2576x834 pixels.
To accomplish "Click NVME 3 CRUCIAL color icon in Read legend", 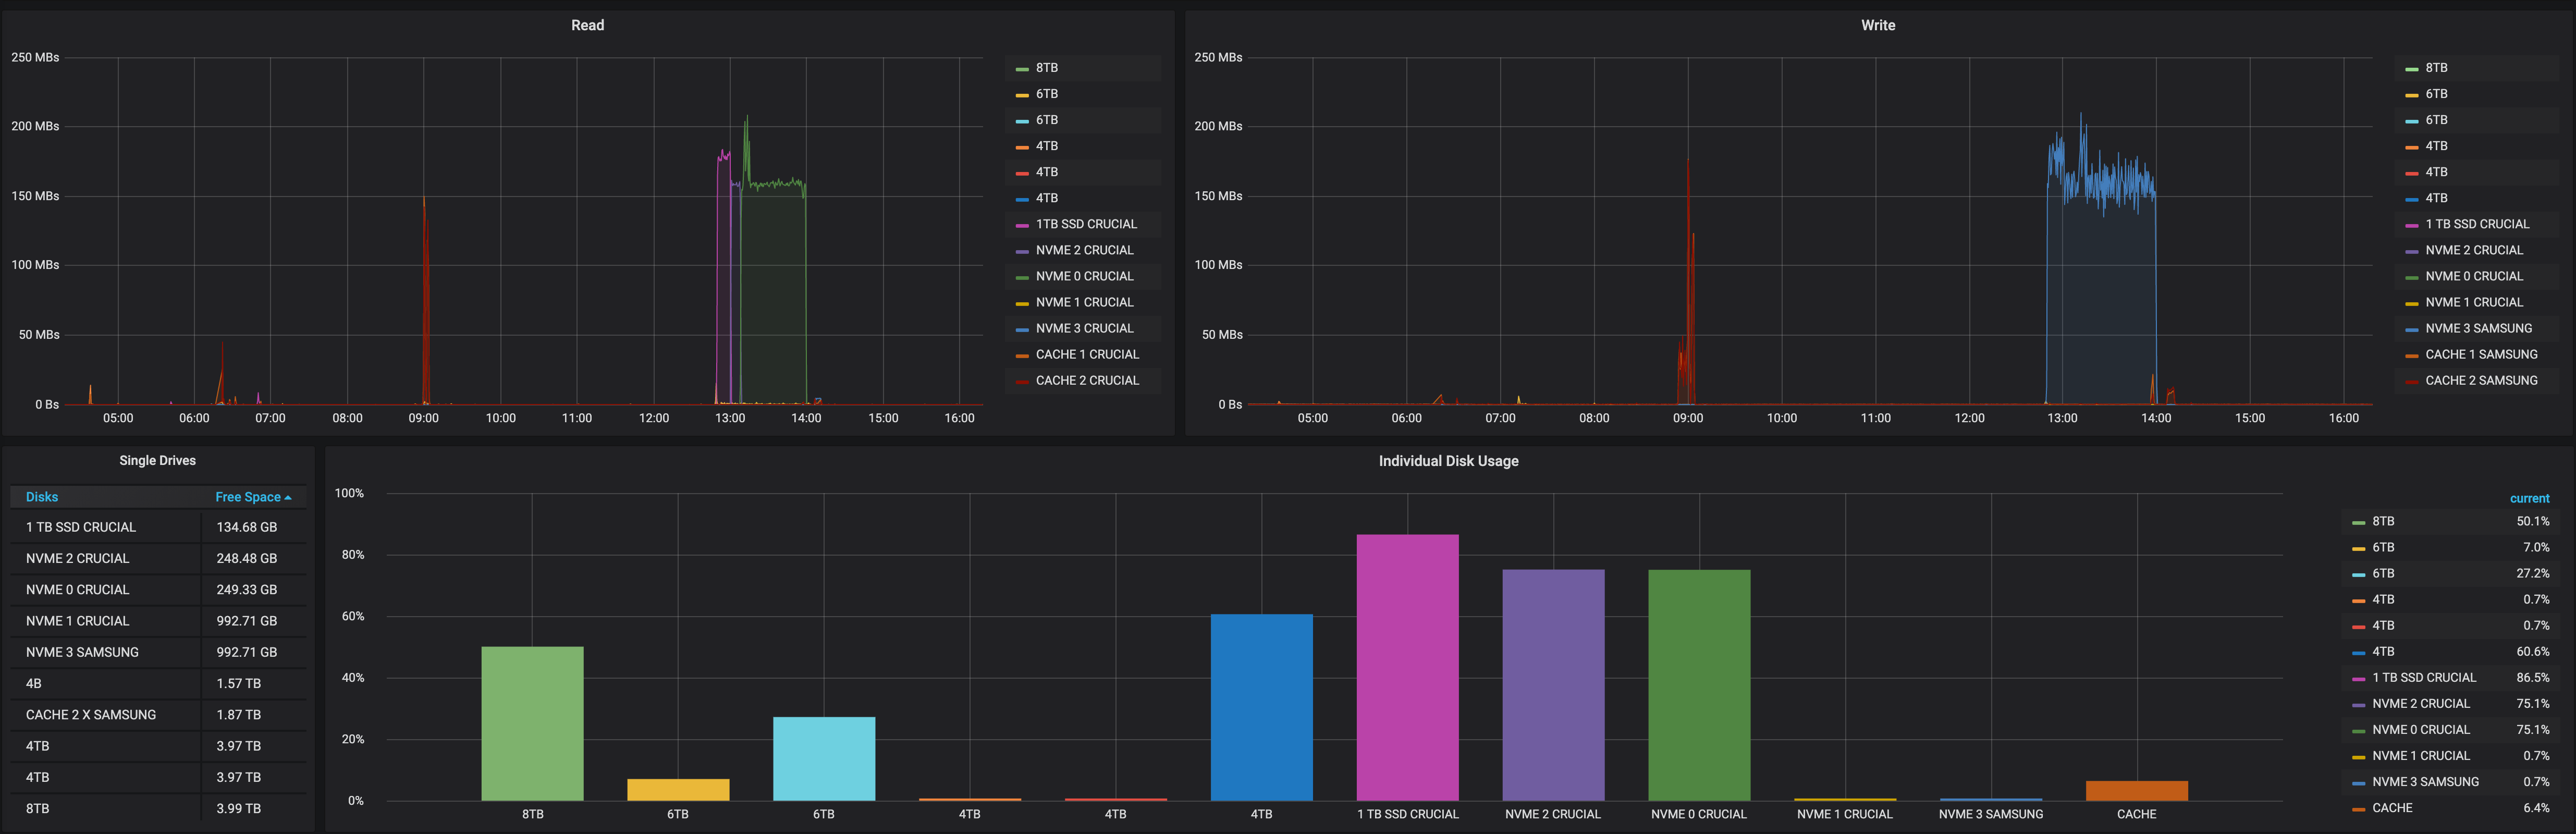I will (1021, 329).
